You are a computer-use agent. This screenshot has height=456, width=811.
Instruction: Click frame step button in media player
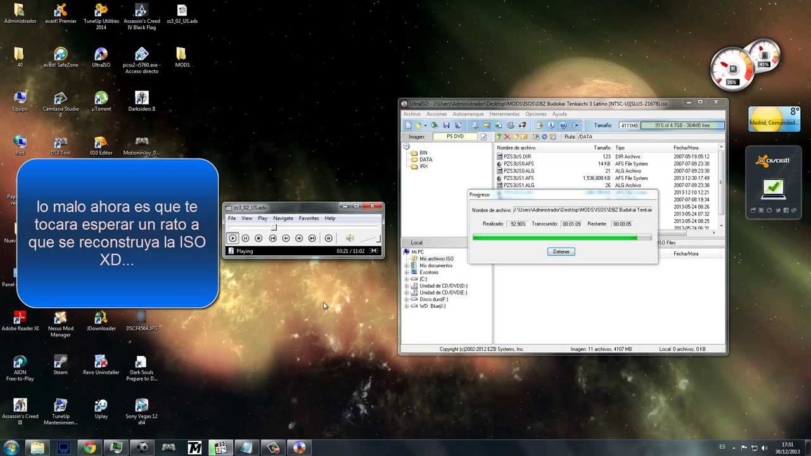click(328, 238)
